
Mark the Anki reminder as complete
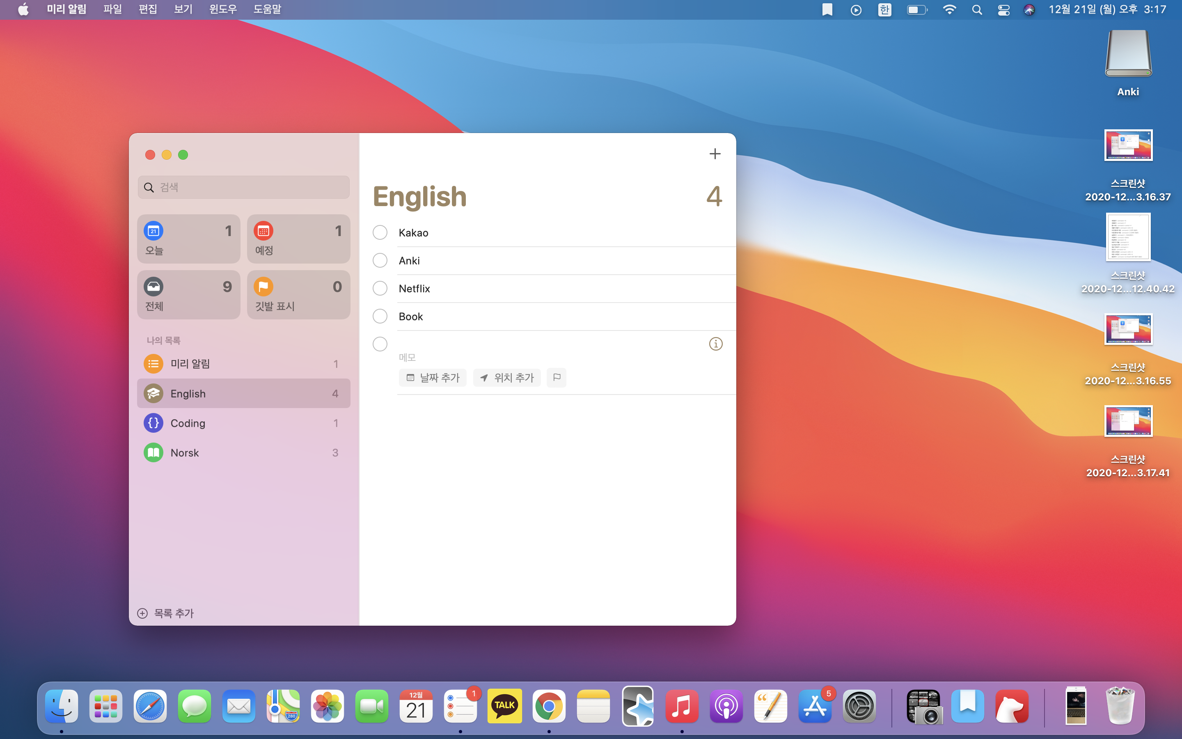pos(380,261)
